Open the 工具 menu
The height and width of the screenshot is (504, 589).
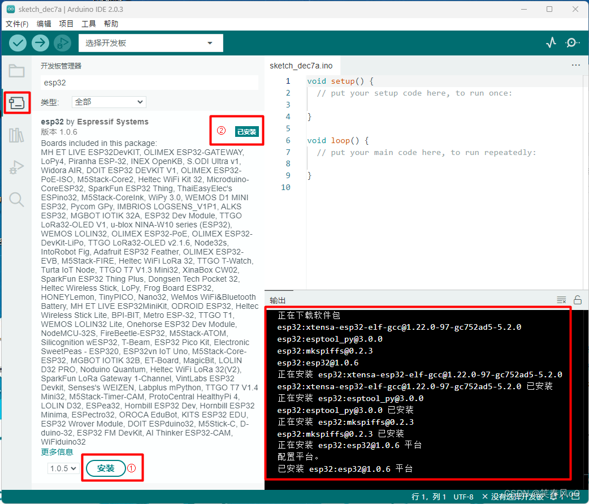[88, 23]
